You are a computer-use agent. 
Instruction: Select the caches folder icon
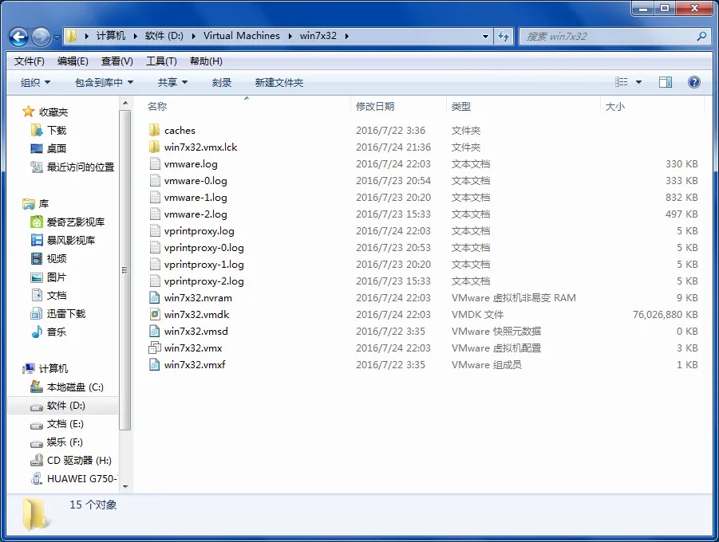(155, 130)
